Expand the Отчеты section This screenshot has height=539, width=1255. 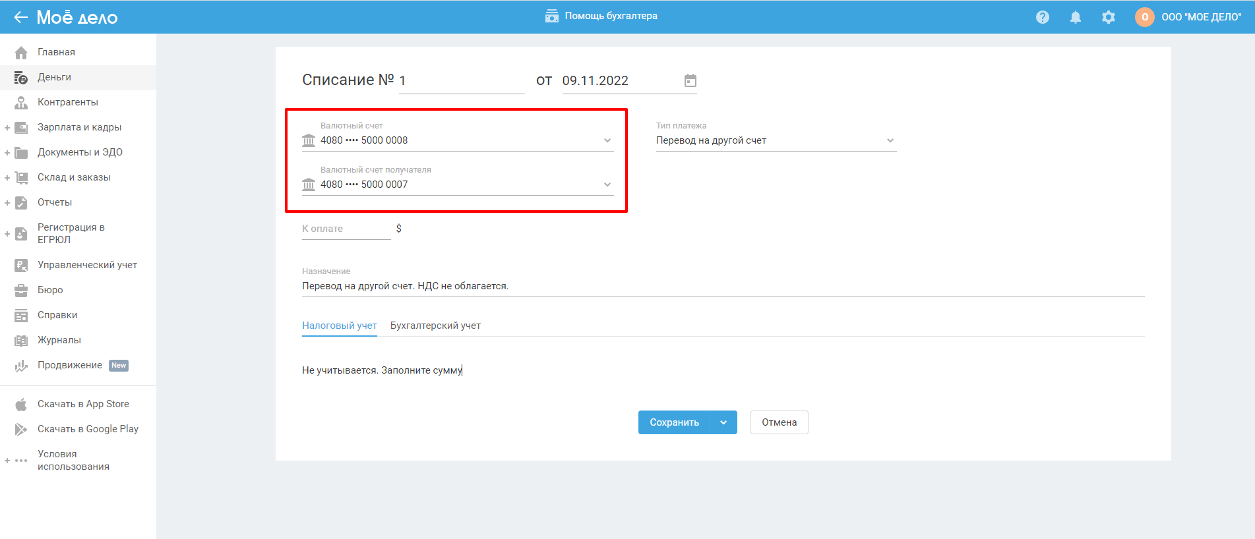[x=7, y=202]
